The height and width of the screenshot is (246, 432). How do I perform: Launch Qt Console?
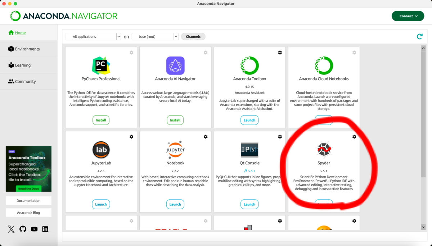pos(249,204)
